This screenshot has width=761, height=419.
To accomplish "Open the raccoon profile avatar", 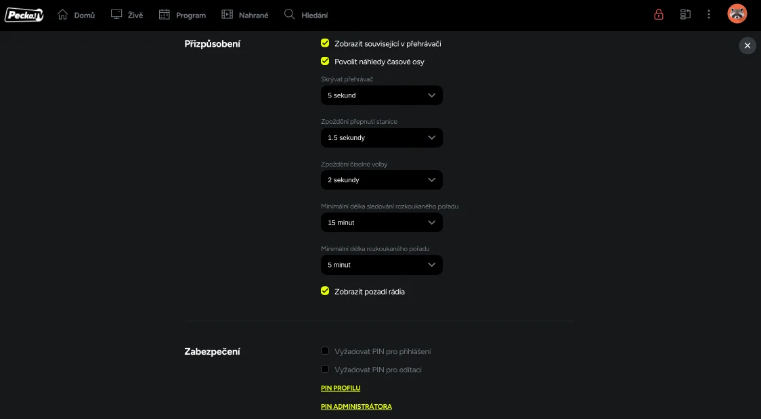I will [x=737, y=14].
